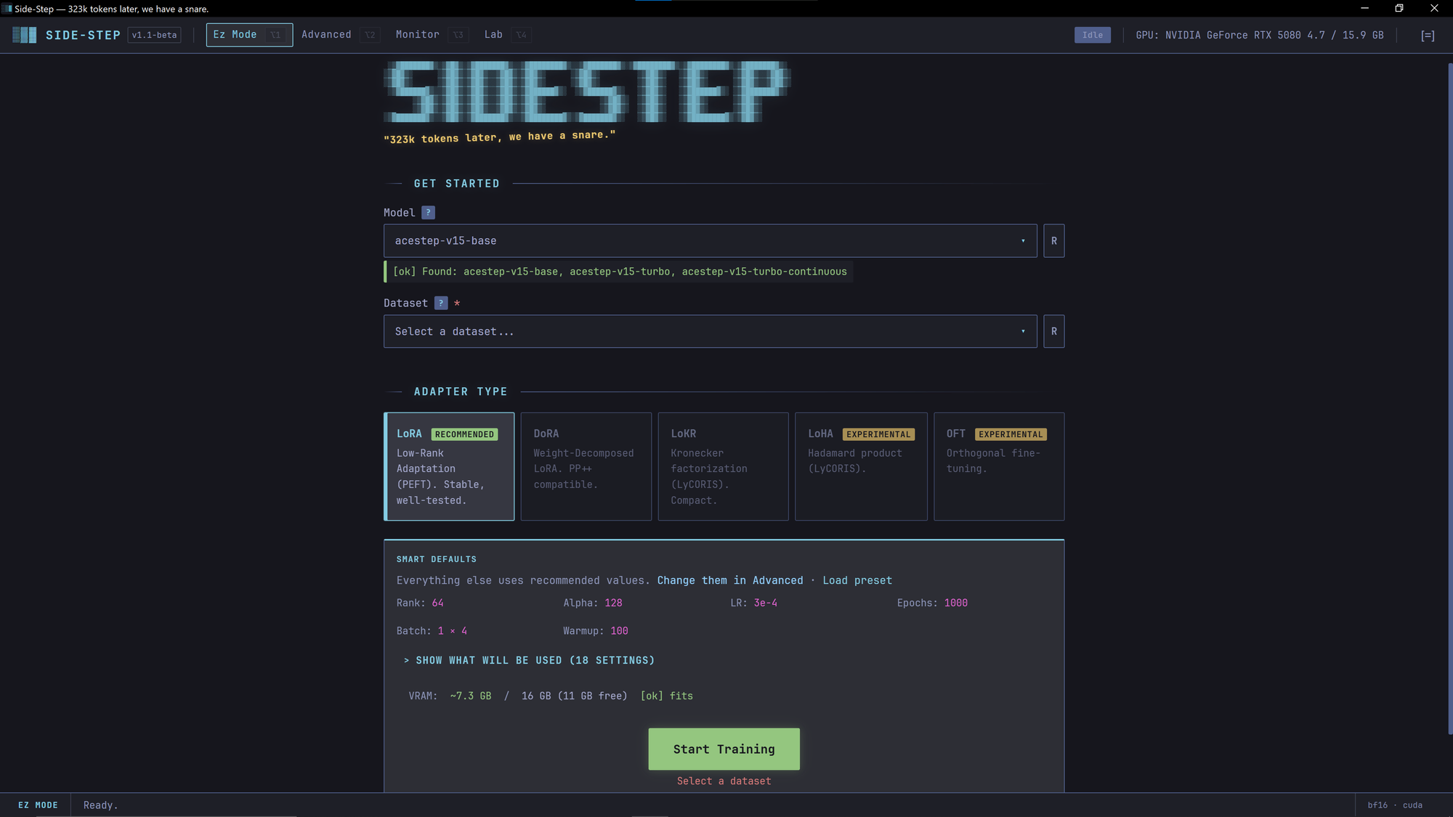
Task: Refresh the dataset list with the R button
Action: pos(1053,332)
